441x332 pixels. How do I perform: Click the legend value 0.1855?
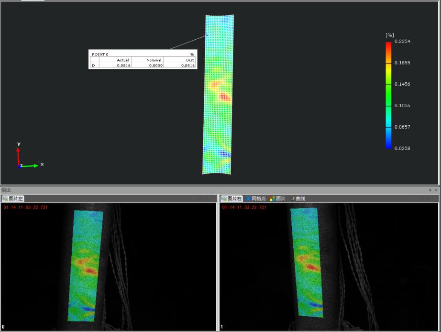pyautogui.click(x=402, y=63)
